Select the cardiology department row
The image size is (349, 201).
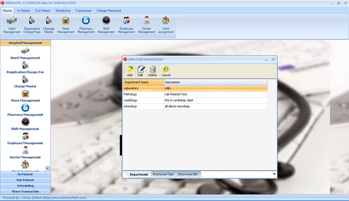195,100
